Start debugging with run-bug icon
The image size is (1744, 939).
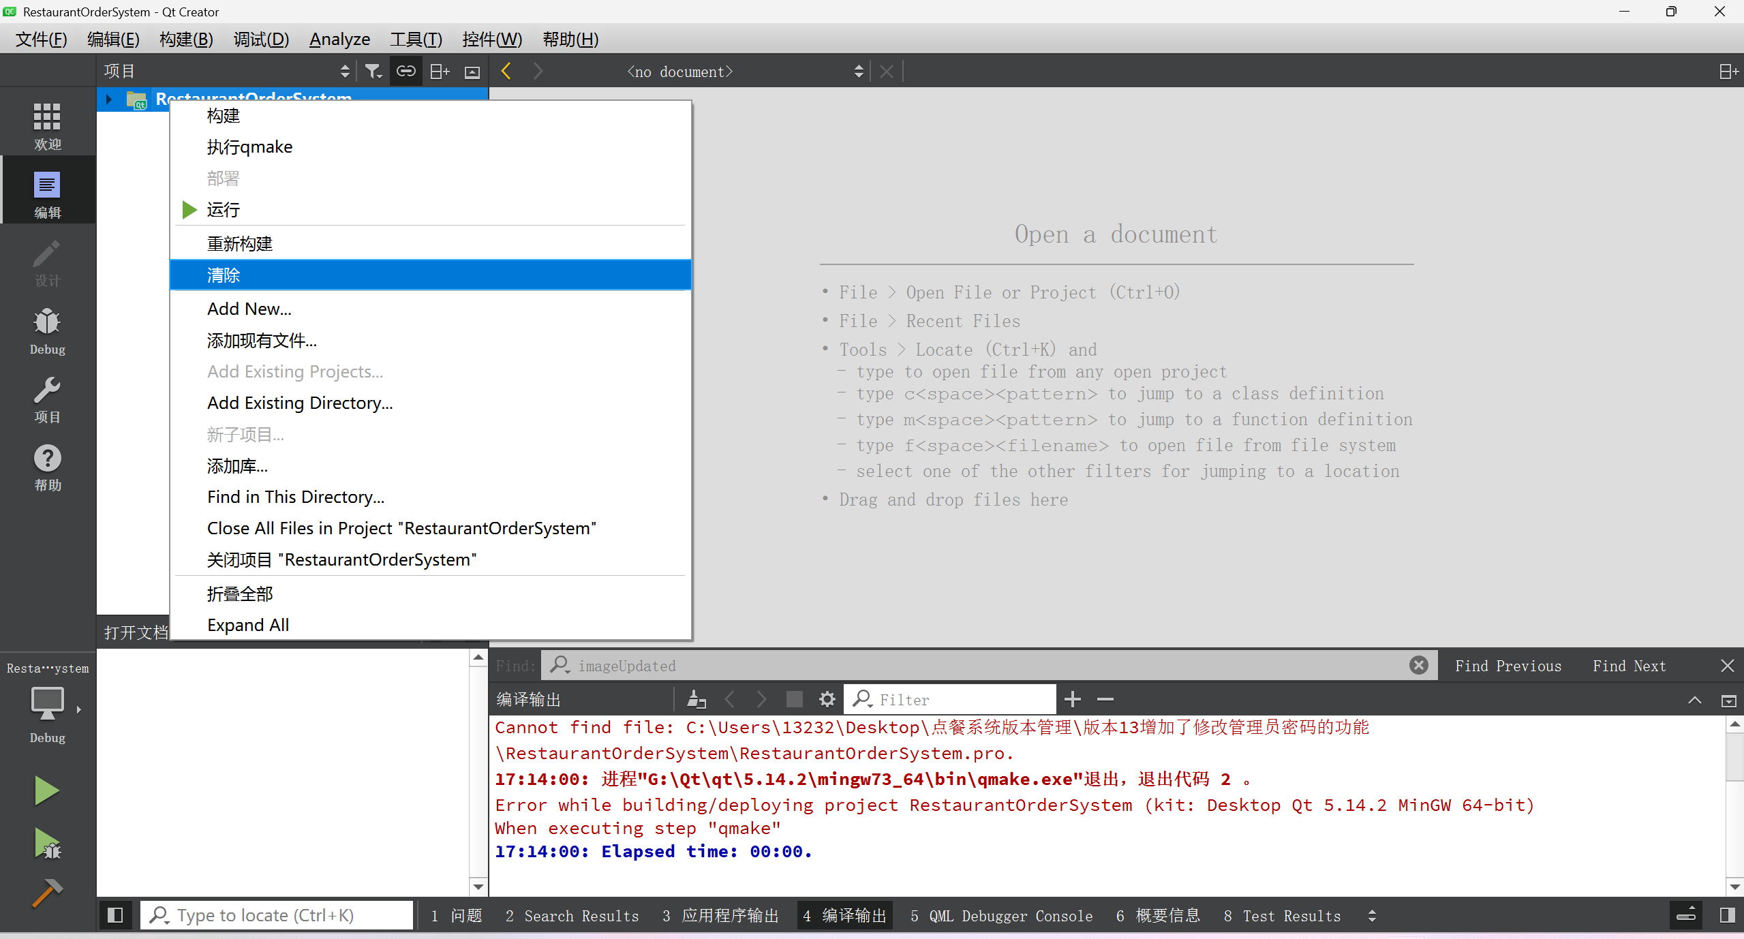coord(47,844)
